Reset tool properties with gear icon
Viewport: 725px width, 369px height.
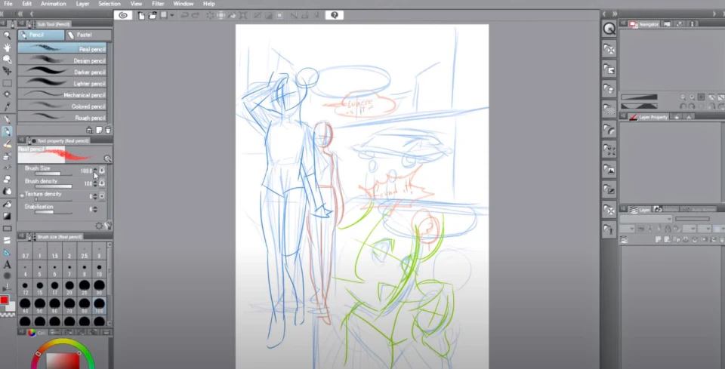click(x=99, y=226)
